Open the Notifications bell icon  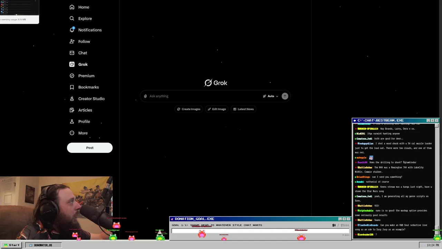pyautogui.click(x=72, y=30)
